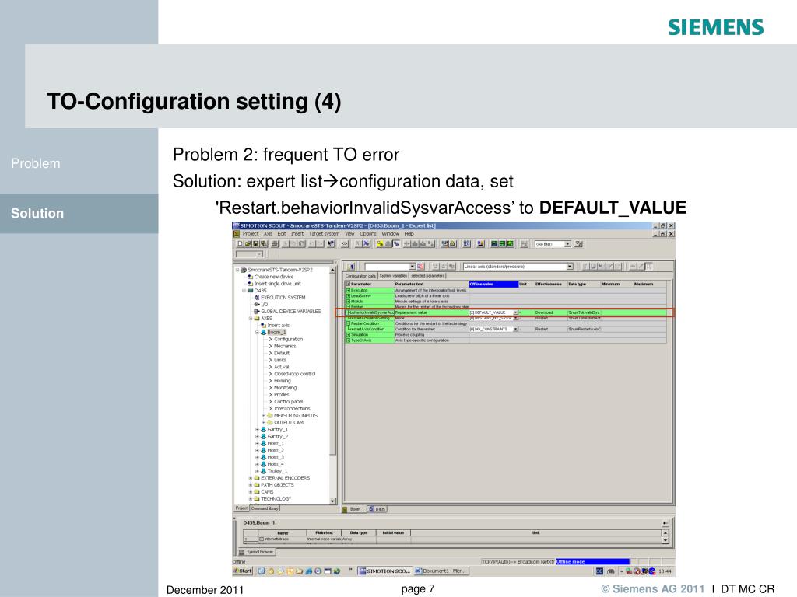Click the Open project toolbar icon
797x597 pixels.
pyautogui.click(x=248, y=244)
